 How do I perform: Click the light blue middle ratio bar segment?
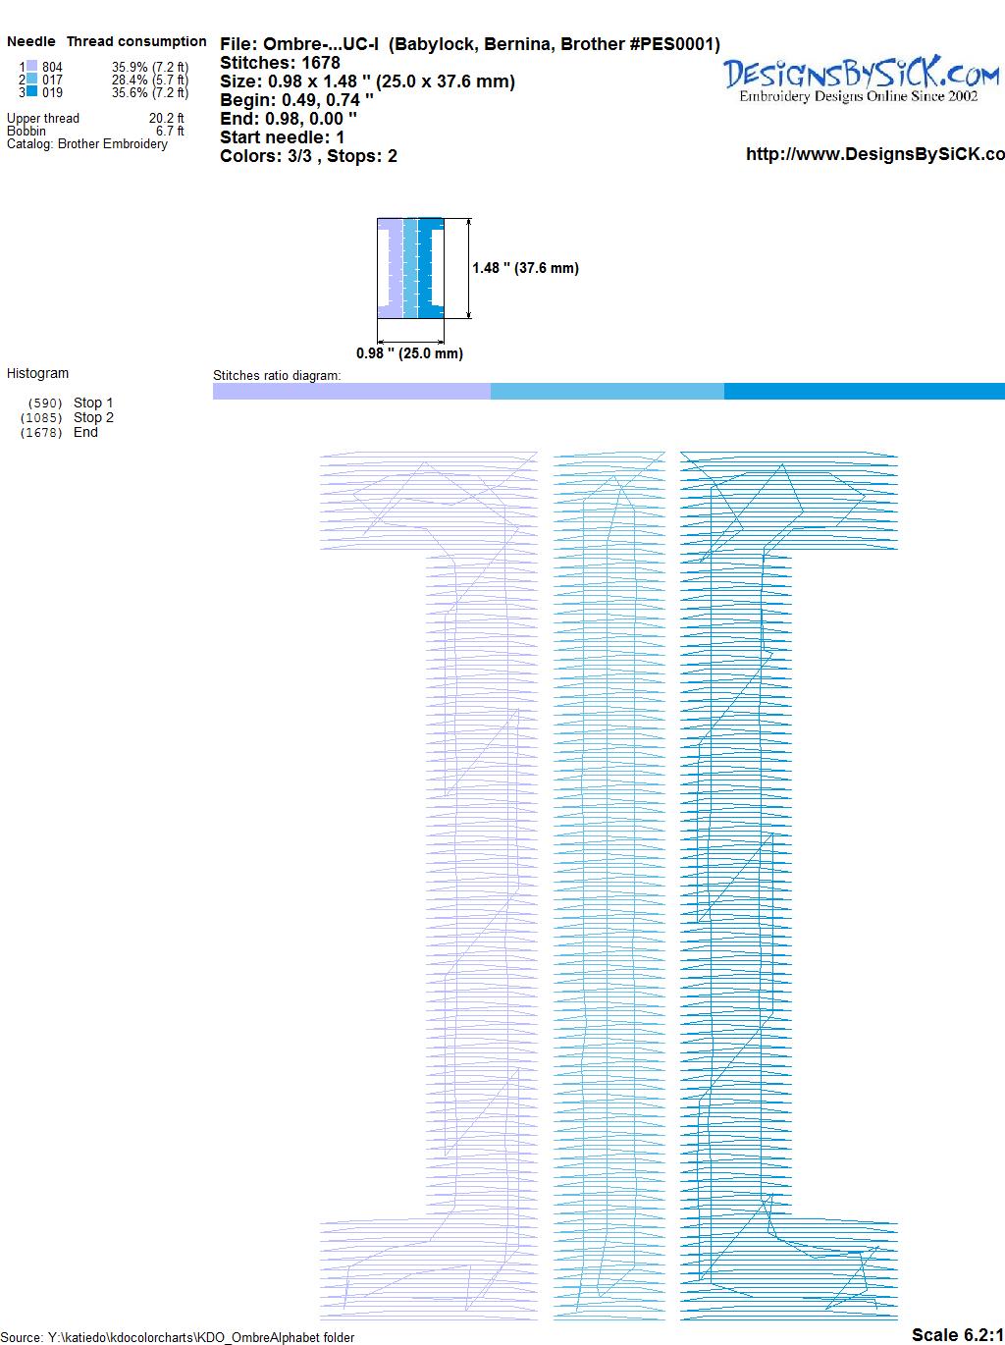607,392
